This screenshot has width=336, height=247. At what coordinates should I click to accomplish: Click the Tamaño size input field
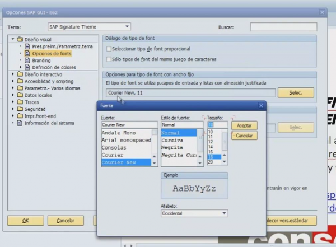[217, 125]
